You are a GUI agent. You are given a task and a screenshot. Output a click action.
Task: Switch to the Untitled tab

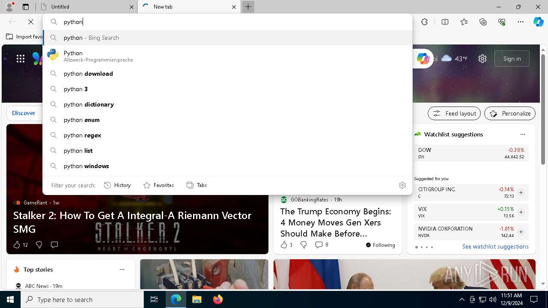pos(86,7)
